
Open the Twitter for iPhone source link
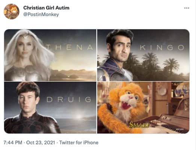tap(79, 142)
